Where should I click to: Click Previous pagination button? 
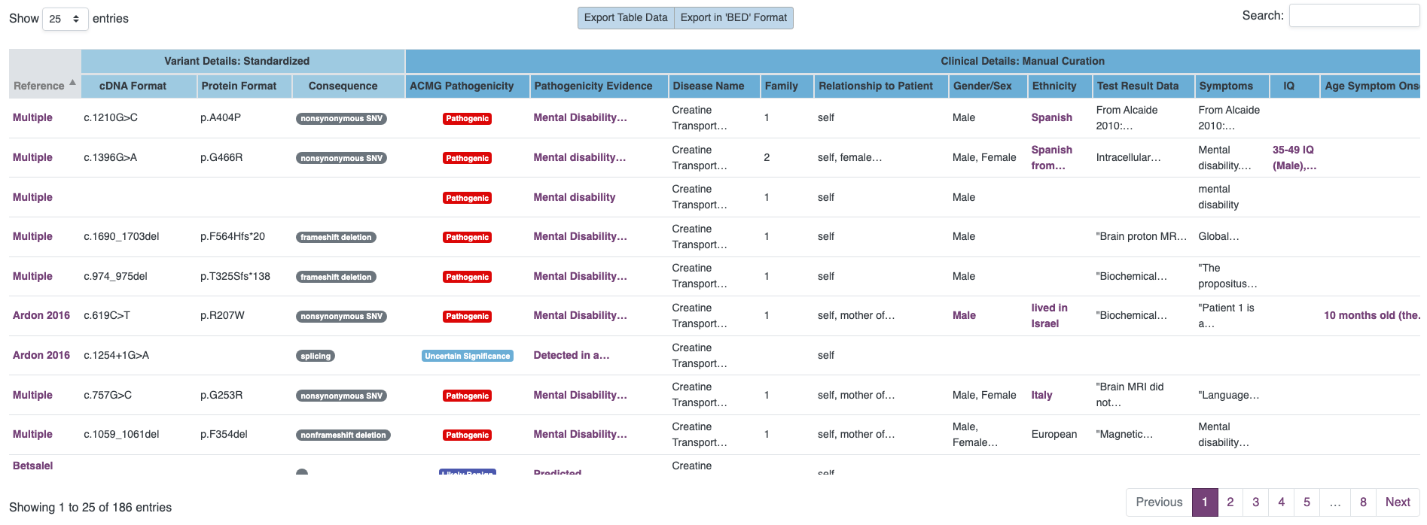click(x=1159, y=502)
